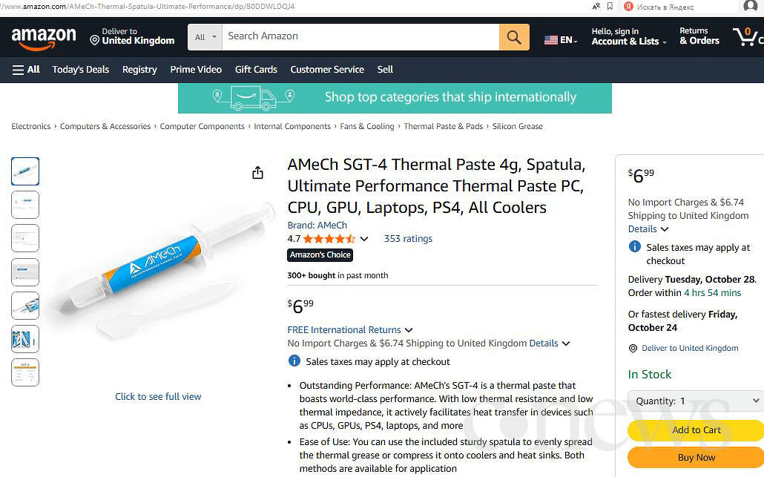Open the hamburger All menu

pos(26,70)
